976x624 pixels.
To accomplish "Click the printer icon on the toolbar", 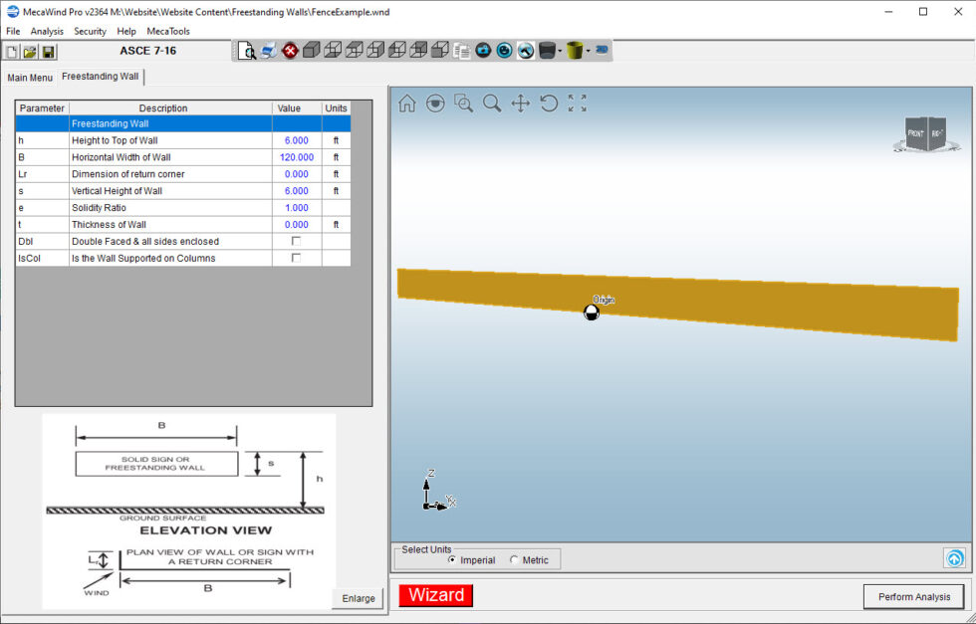I will point(268,50).
